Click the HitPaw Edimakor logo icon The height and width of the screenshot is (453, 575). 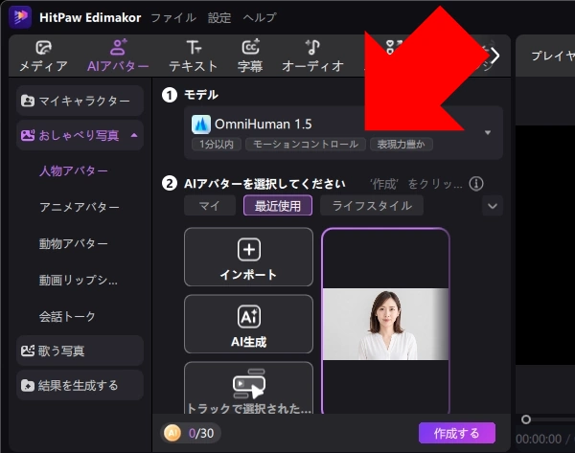[20, 17]
